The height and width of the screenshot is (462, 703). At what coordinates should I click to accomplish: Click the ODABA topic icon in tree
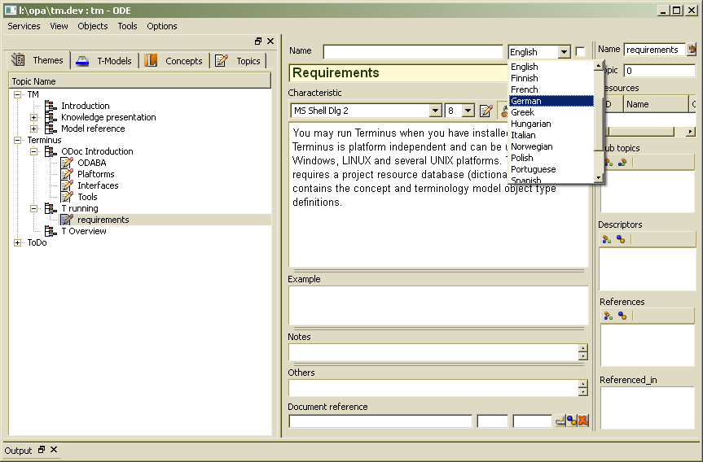(67, 163)
